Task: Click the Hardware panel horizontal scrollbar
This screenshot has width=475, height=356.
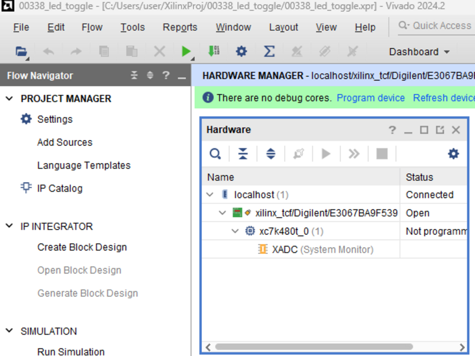Action: 314,347
